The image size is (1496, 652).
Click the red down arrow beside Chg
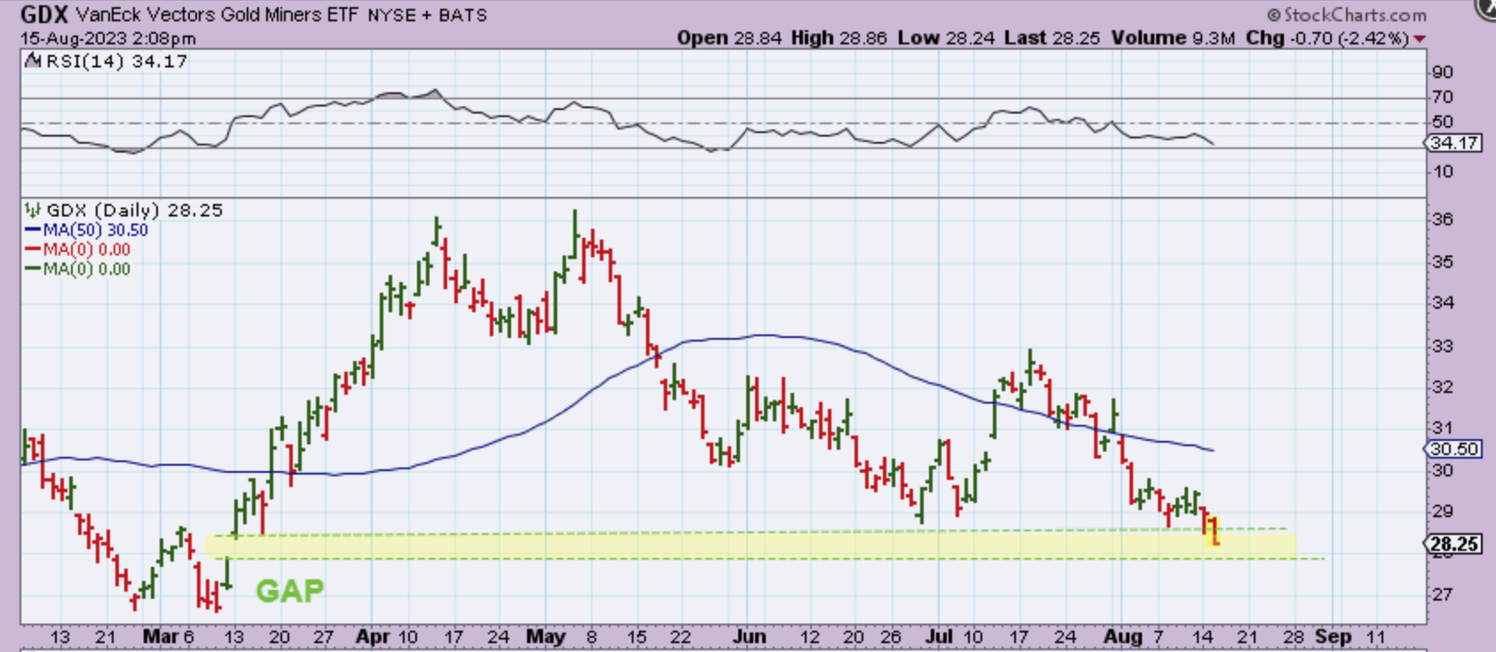coord(1420,38)
